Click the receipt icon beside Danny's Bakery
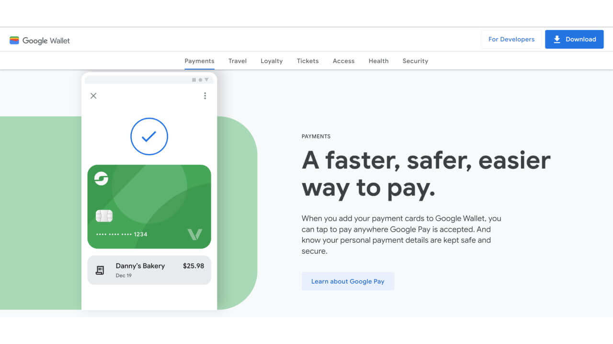 [100, 269]
